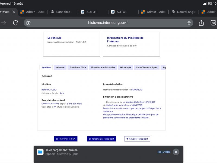Click the 5G signal status indicator
This screenshot has width=217, height=163.
(209, 4)
